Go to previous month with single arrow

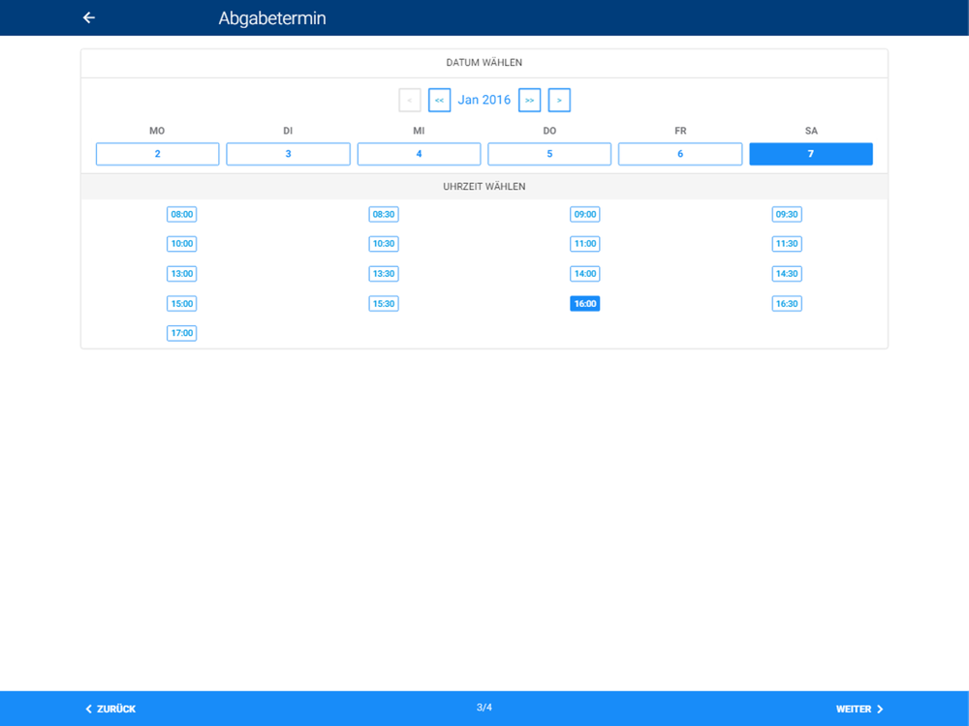[410, 100]
